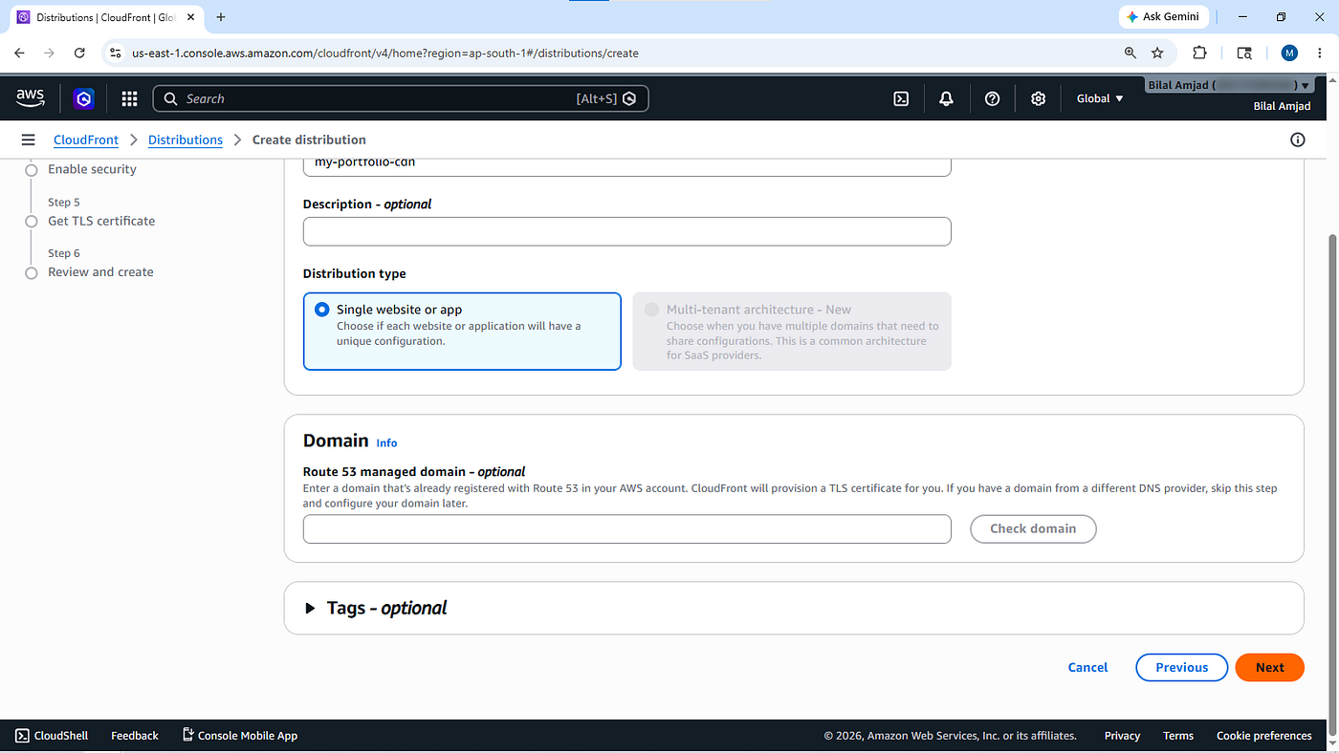Click the Description optional input field
The height and width of the screenshot is (753, 1339).
(626, 231)
